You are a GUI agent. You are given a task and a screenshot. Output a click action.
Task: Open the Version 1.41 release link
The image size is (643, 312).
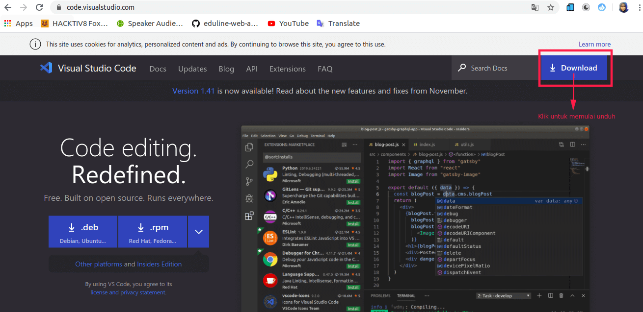coord(193,91)
